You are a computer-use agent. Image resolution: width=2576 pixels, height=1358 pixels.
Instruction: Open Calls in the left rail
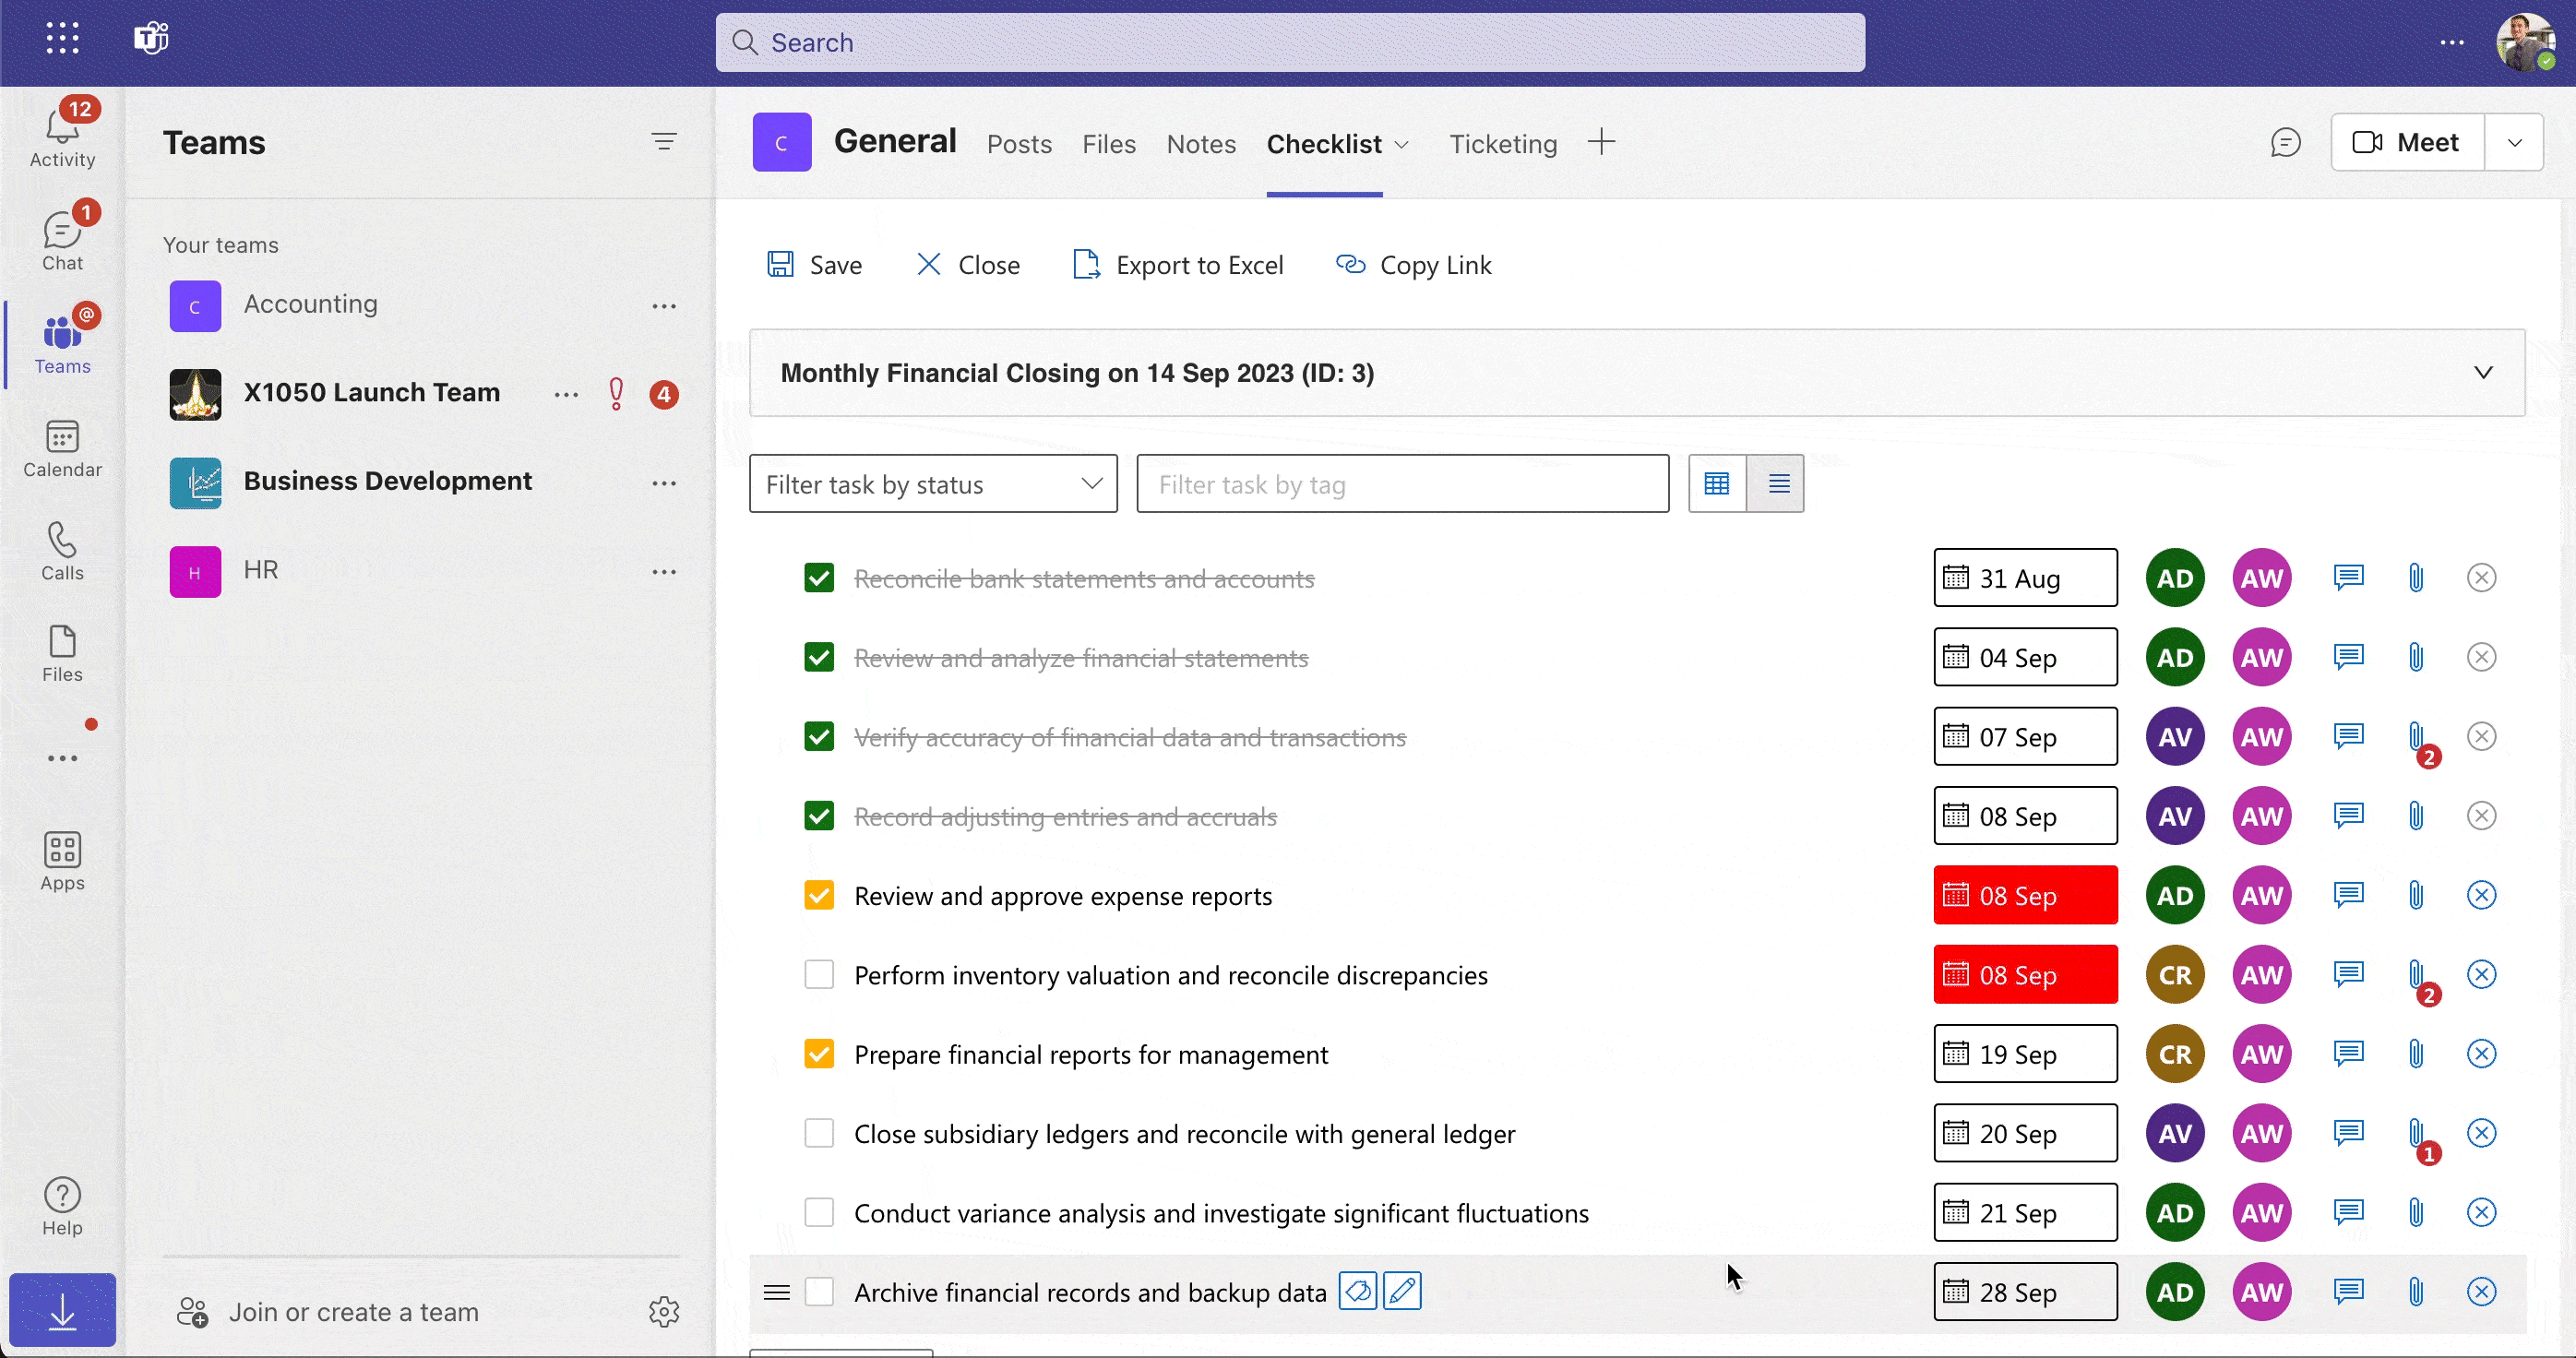[62, 551]
